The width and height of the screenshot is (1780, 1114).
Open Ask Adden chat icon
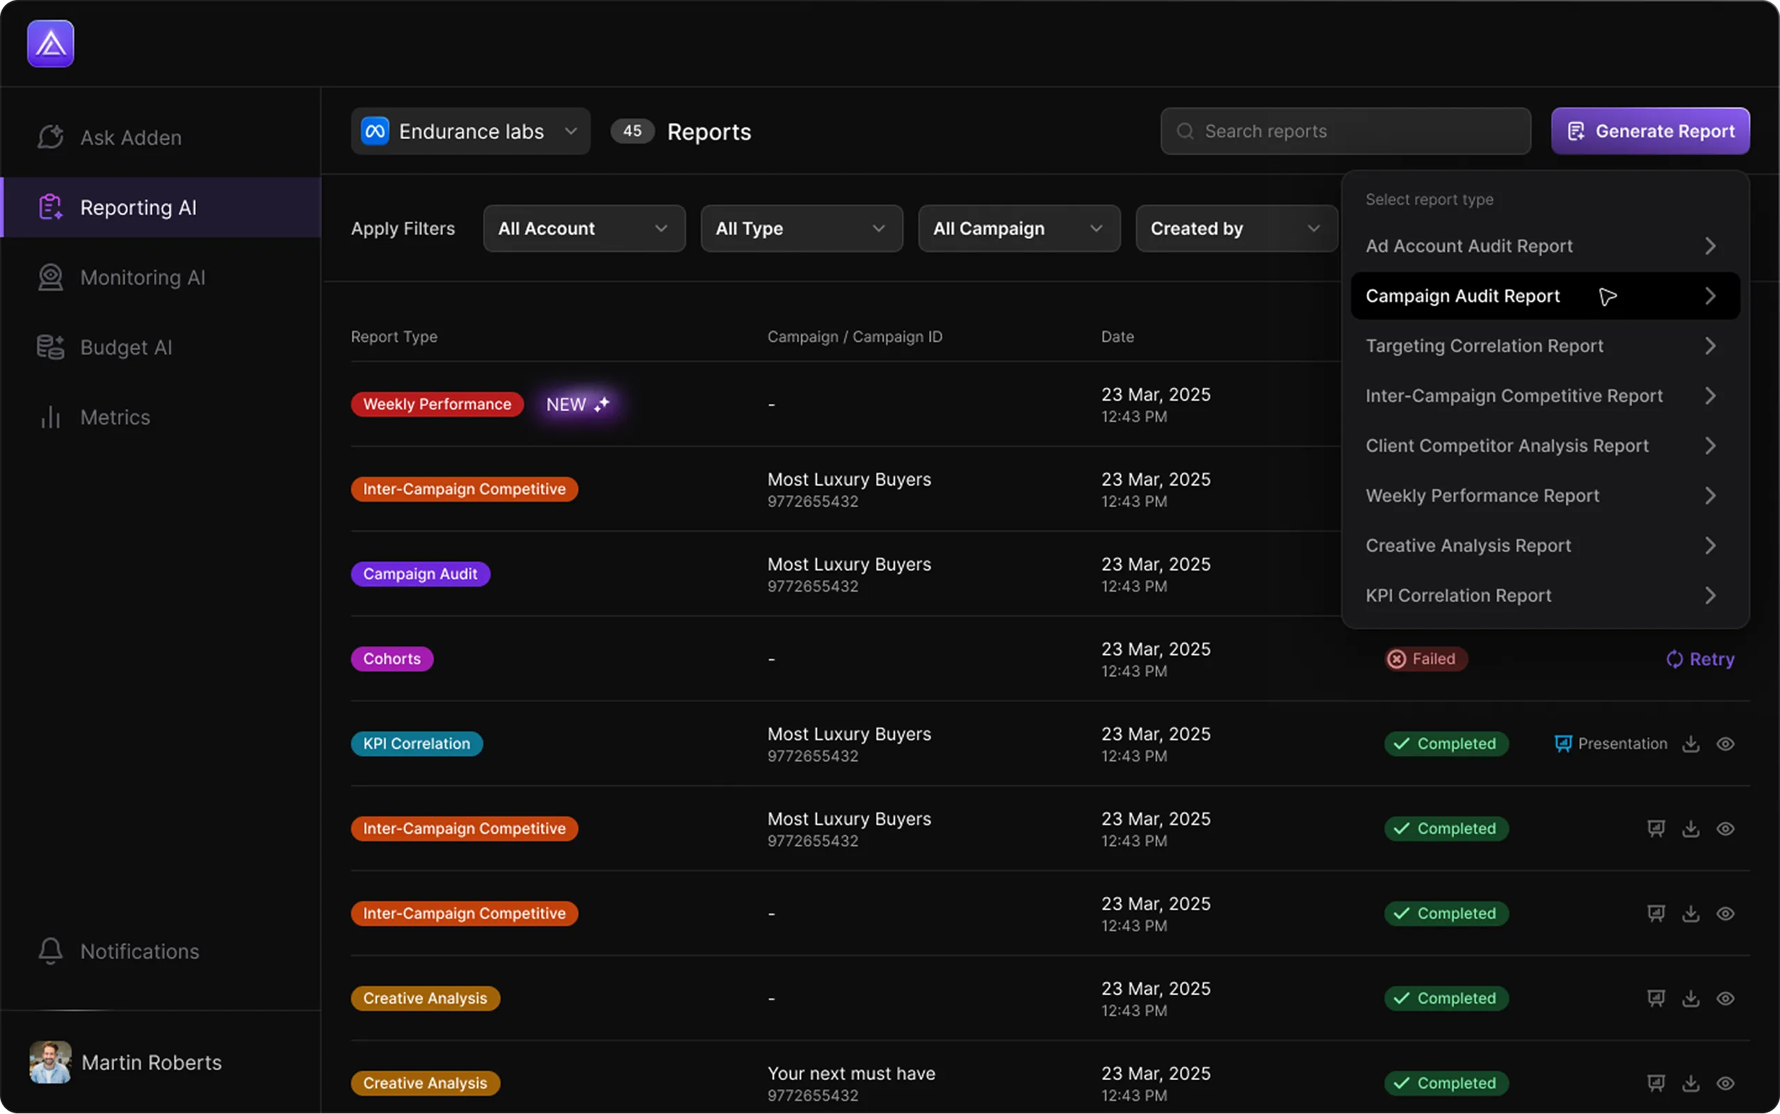(x=50, y=137)
